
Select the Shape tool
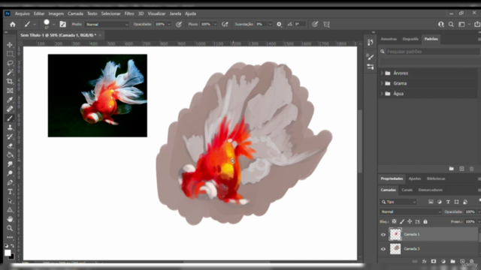tap(10, 210)
